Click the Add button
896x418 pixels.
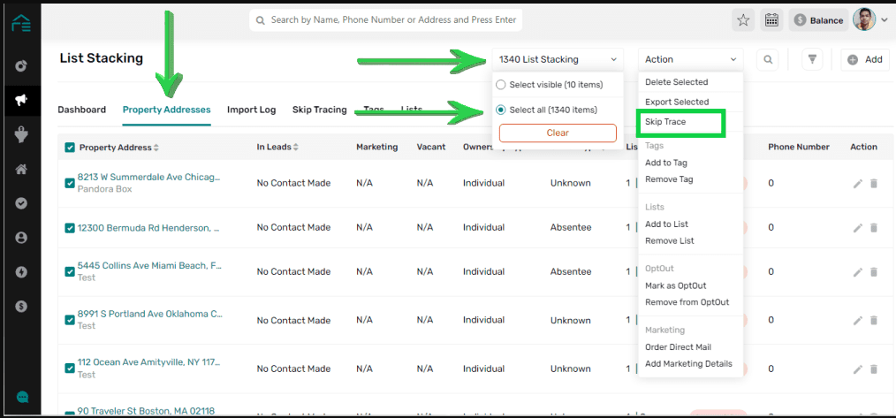click(x=864, y=59)
